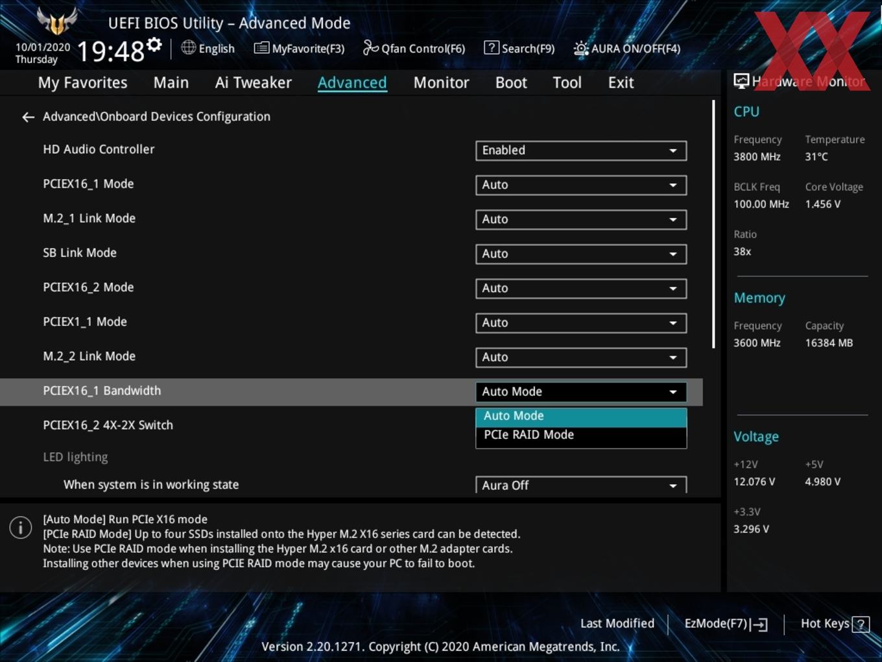Switch to EzMode(F7)
882x662 pixels.
point(726,624)
